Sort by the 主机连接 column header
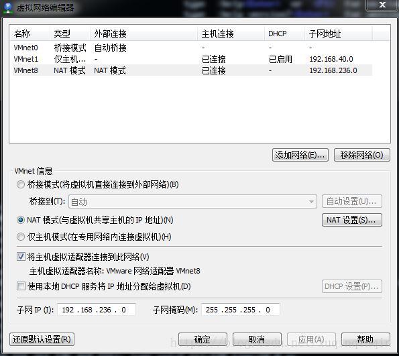This screenshot has width=399, height=356. [231, 34]
